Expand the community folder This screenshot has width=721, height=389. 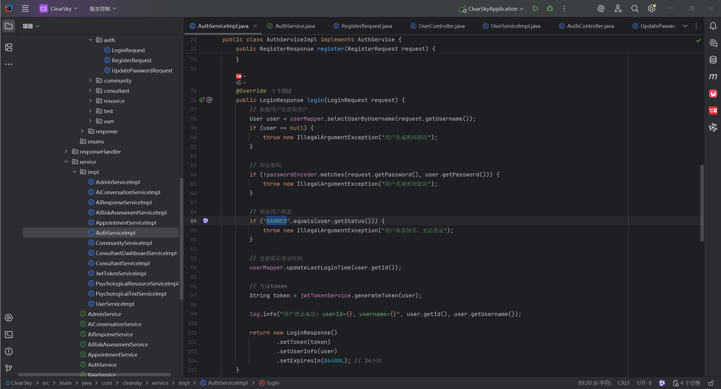tap(90, 81)
